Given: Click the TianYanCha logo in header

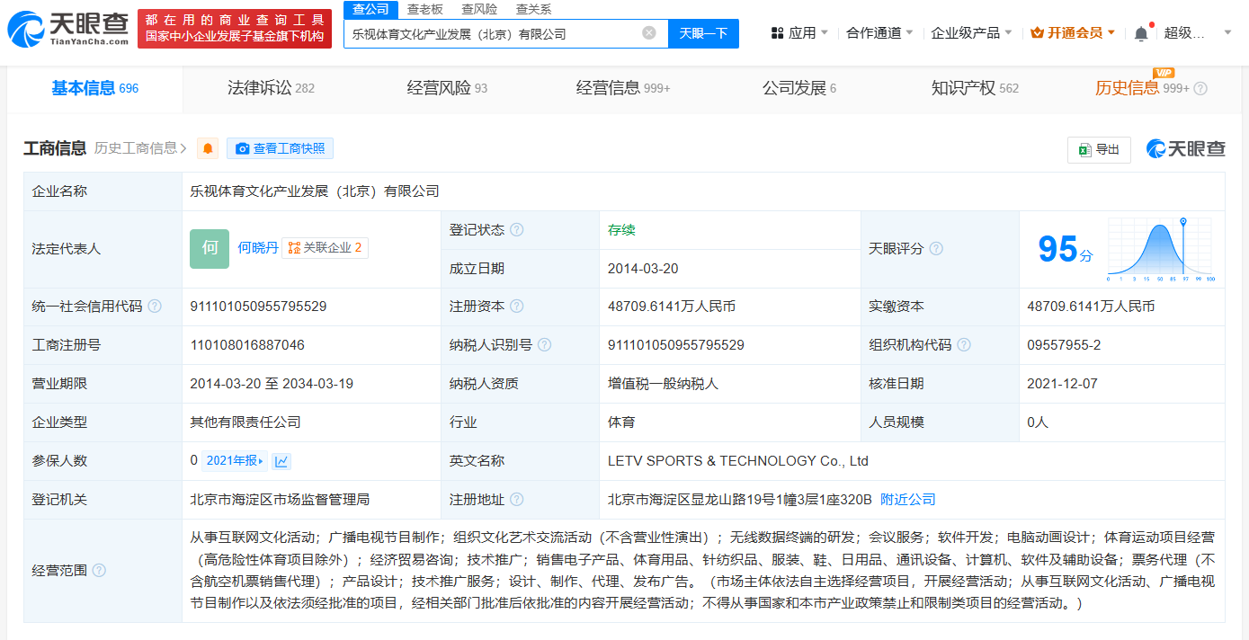Looking at the screenshot, I should coord(68,28).
